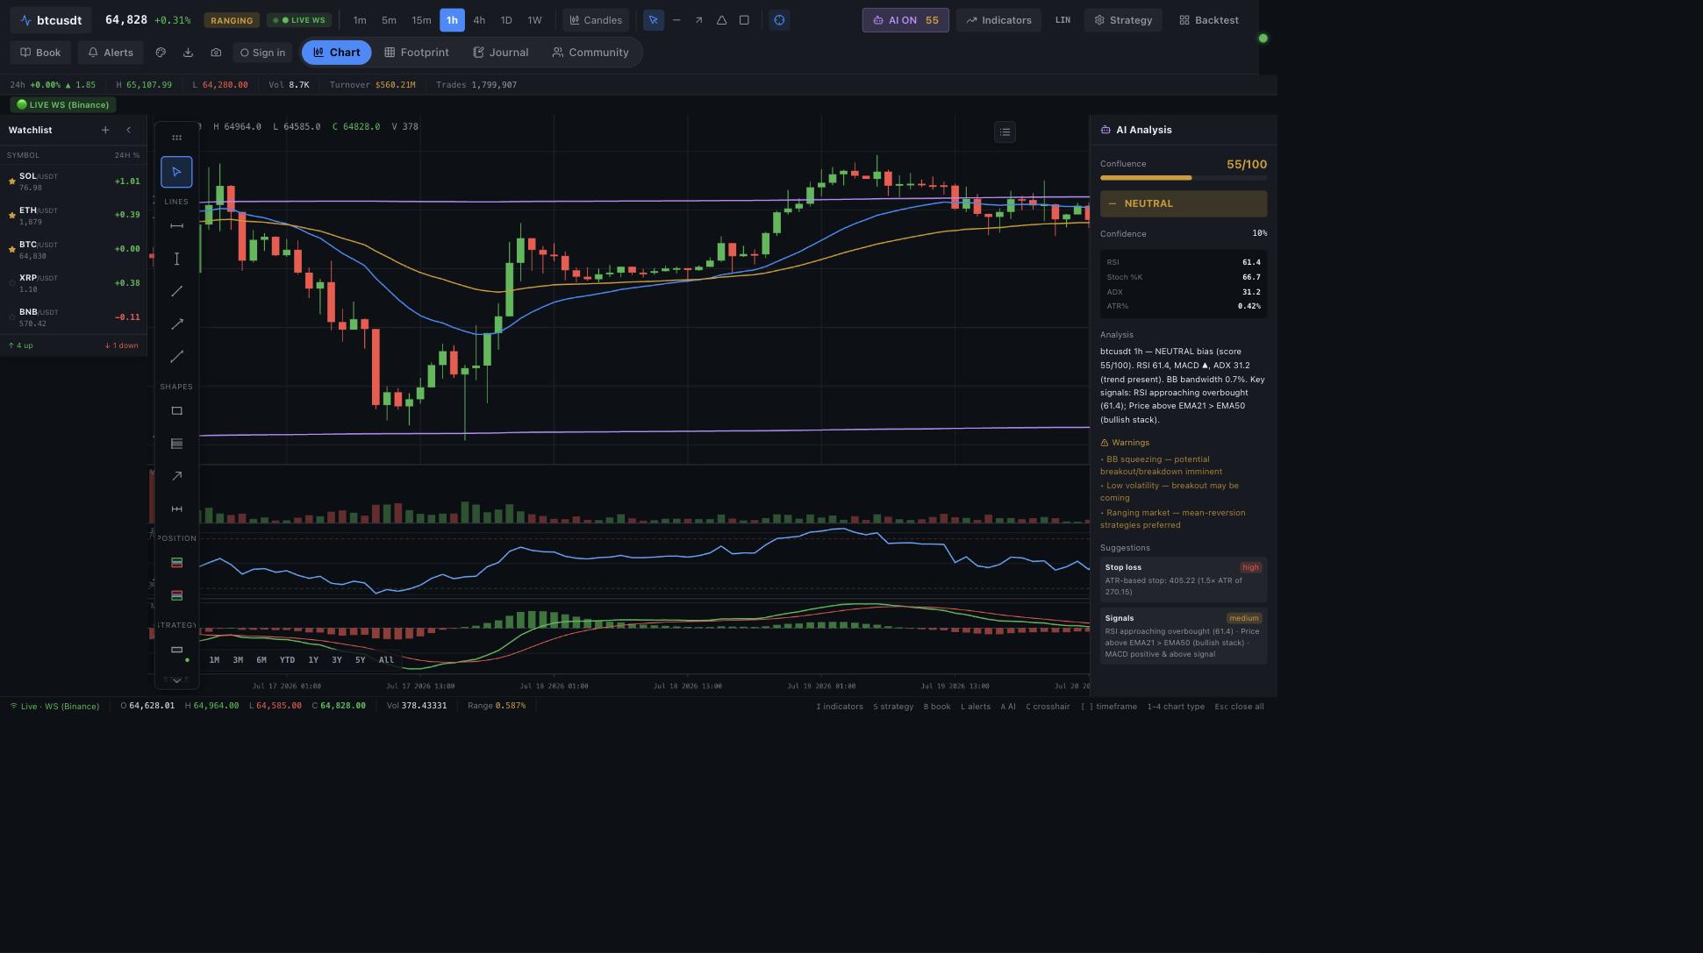Select the long position tool
Viewport: 1703px width, 953px height.
pos(176,563)
